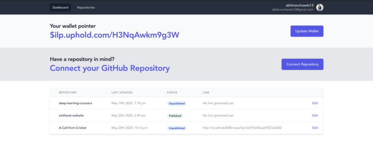Click the Unpublished badge for deep-learning-coursera

click(x=176, y=104)
